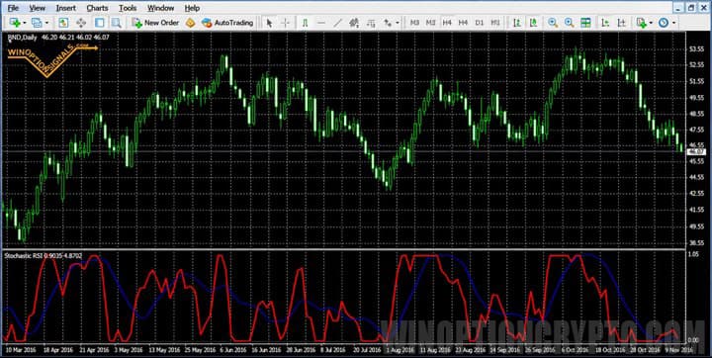Select the equidistant channel tool
The height and width of the screenshot is (358, 712).
pos(354,23)
